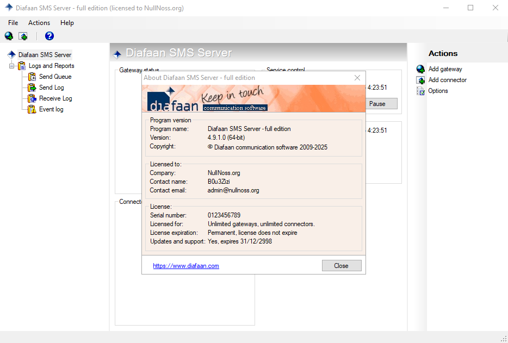Click the Send Queue tree icon
The width and height of the screenshot is (508, 343).
coord(32,77)
